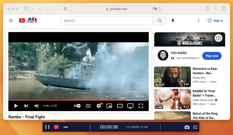Skip to the next video
233x135 pixels.
26,106
